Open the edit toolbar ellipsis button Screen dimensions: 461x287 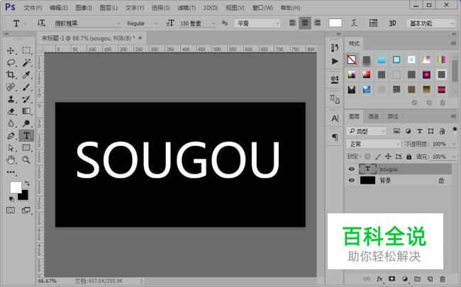pos(11,172)
